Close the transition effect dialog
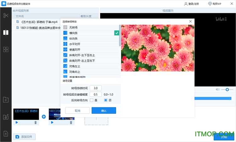 [190, 21]
